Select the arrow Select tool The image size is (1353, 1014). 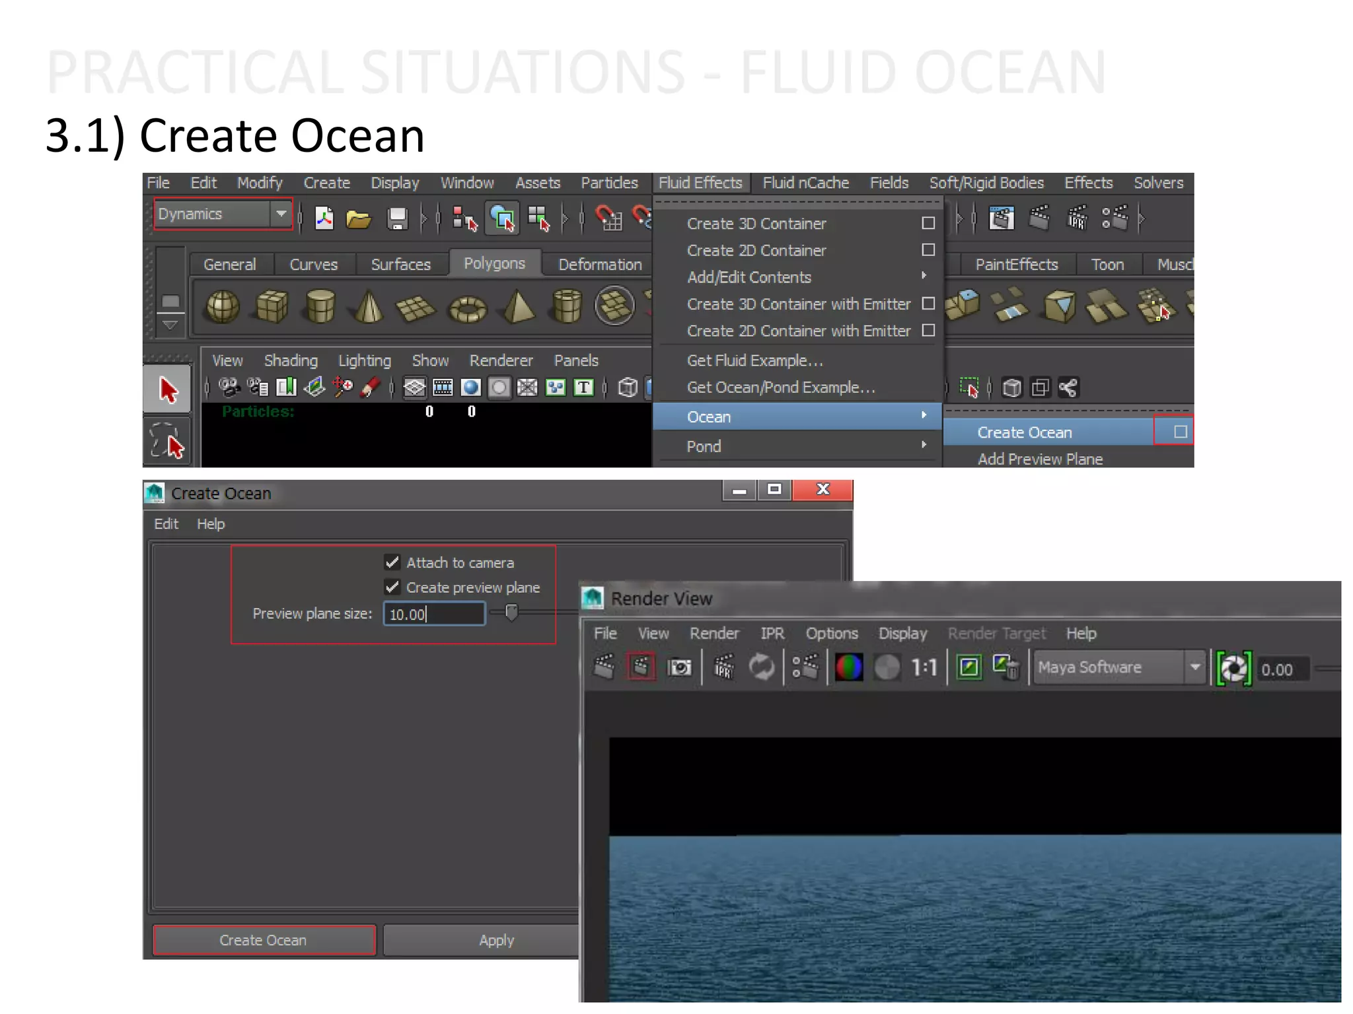click(x=168, y=389)
